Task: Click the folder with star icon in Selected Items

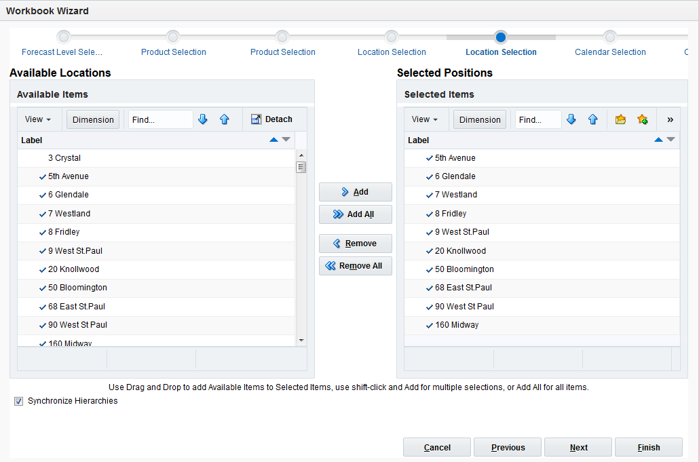Action: point(620,119)
